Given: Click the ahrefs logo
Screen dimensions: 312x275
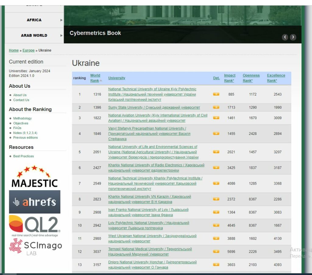Looking at the screenshot, I should pos(34,202).
